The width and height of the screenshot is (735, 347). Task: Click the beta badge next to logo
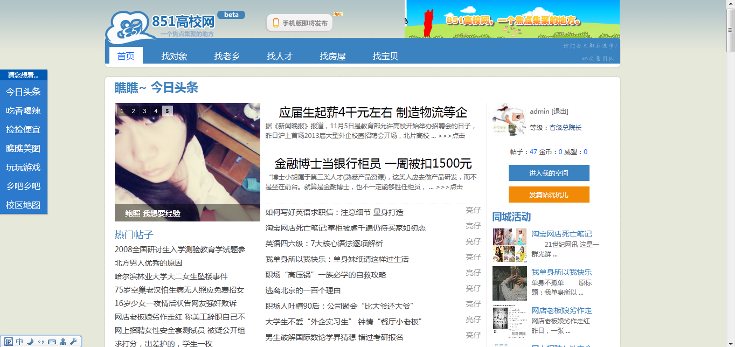(x=231, y=15)
